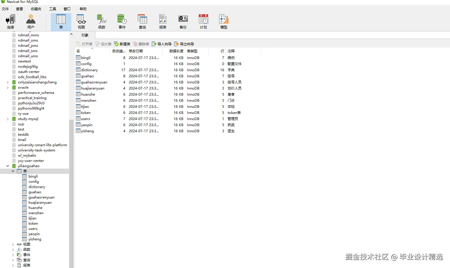Sort by the 注释 comment column header
Viewport: 450px width, 268px height.
[243, 51]
